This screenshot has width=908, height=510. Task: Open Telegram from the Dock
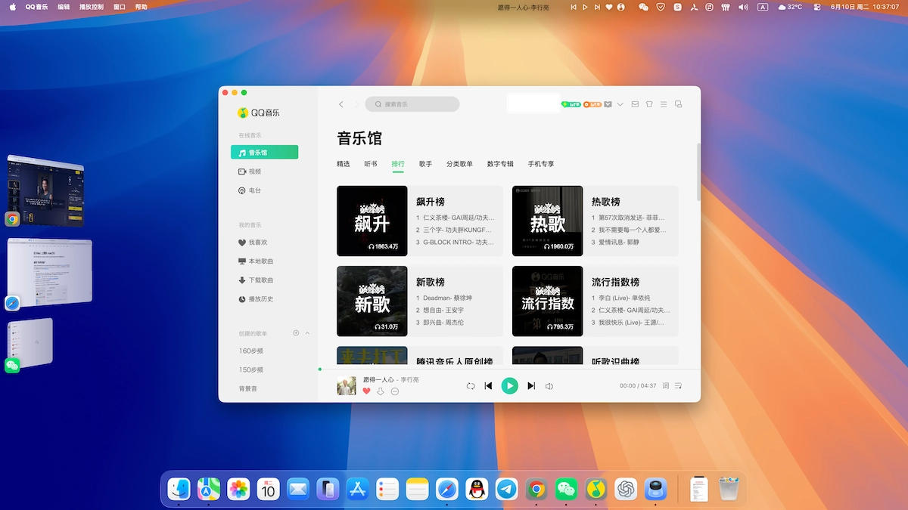pos(507,489)
